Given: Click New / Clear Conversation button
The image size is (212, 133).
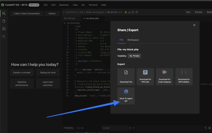Looking at the screenshot, I should click(26, 14).
